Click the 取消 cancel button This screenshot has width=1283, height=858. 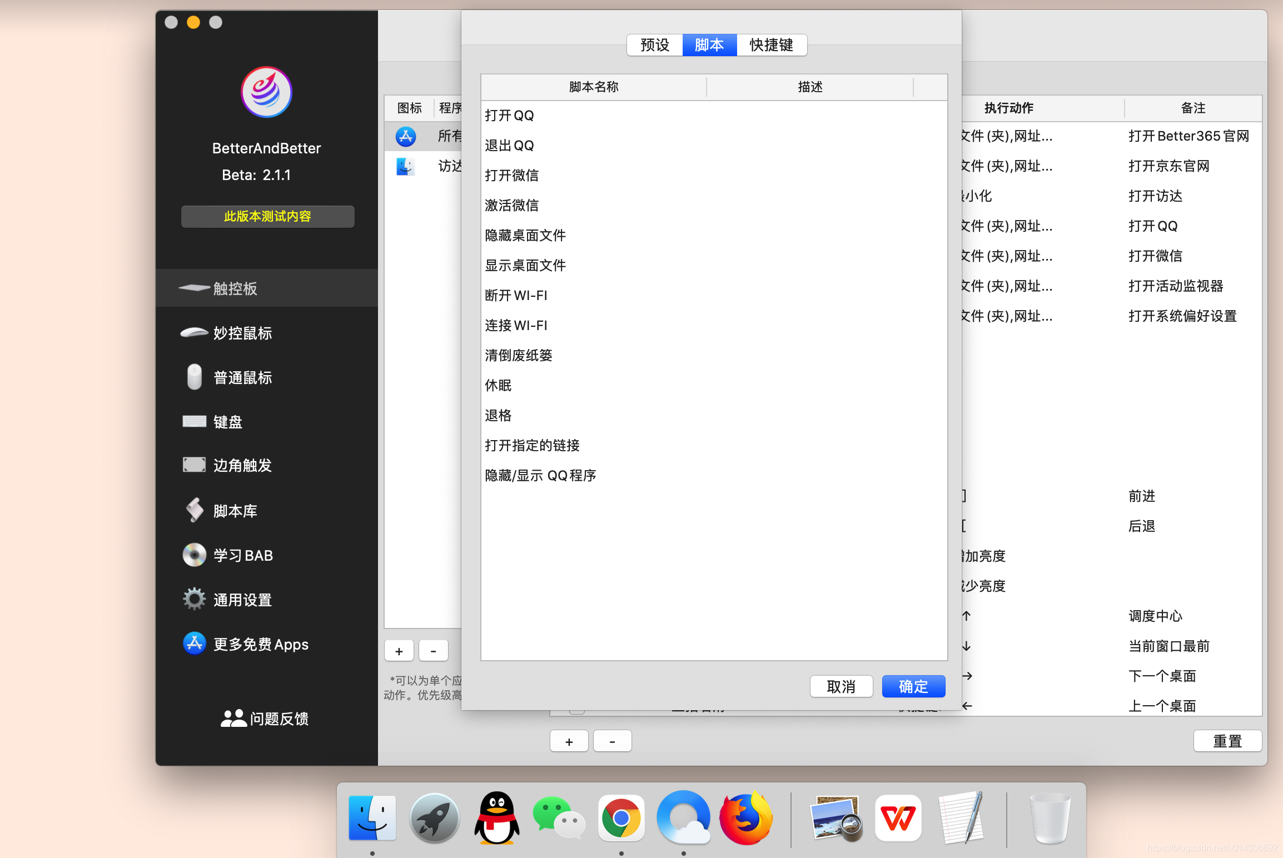point(841,687)
